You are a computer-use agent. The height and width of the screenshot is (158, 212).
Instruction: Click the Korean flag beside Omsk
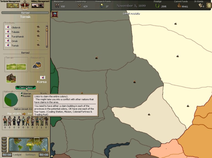[x=8, y=41]
